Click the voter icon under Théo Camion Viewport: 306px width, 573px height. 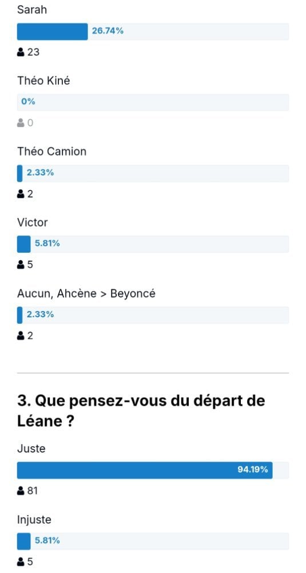21,194
